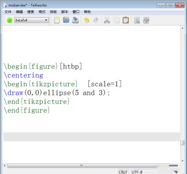187x174 pixels.
Task: Expand the XeLaTeX engine dropdown
Action: 31,20
